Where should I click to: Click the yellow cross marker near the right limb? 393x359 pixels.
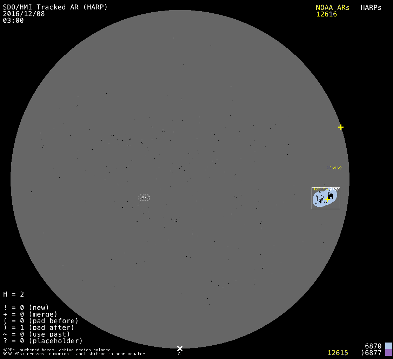click(x=341, y=127)
